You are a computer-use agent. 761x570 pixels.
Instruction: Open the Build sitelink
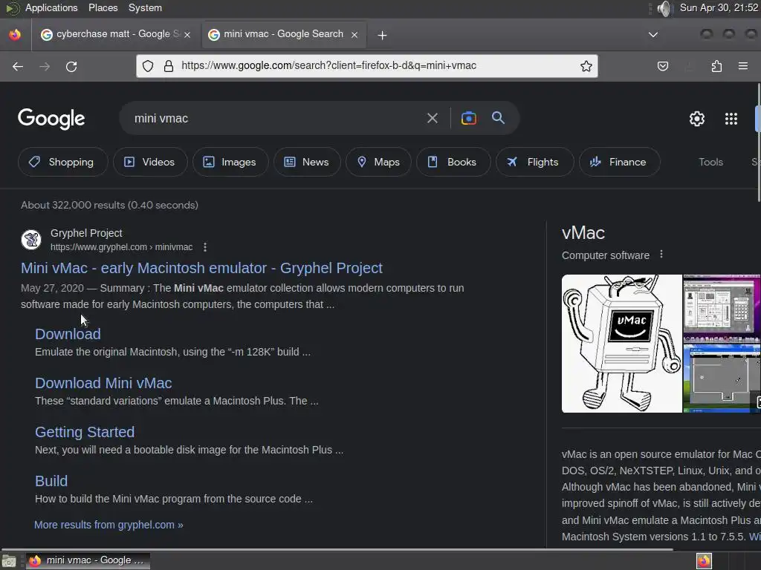tap(51, 481)
